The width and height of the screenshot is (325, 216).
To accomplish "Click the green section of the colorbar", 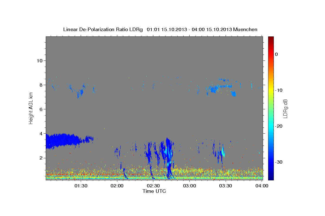I will (271, 108).
